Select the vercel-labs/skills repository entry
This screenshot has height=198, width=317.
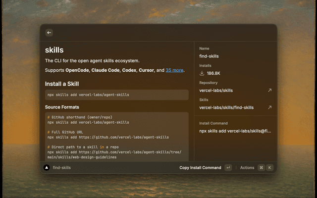click(x=216, y=91)
